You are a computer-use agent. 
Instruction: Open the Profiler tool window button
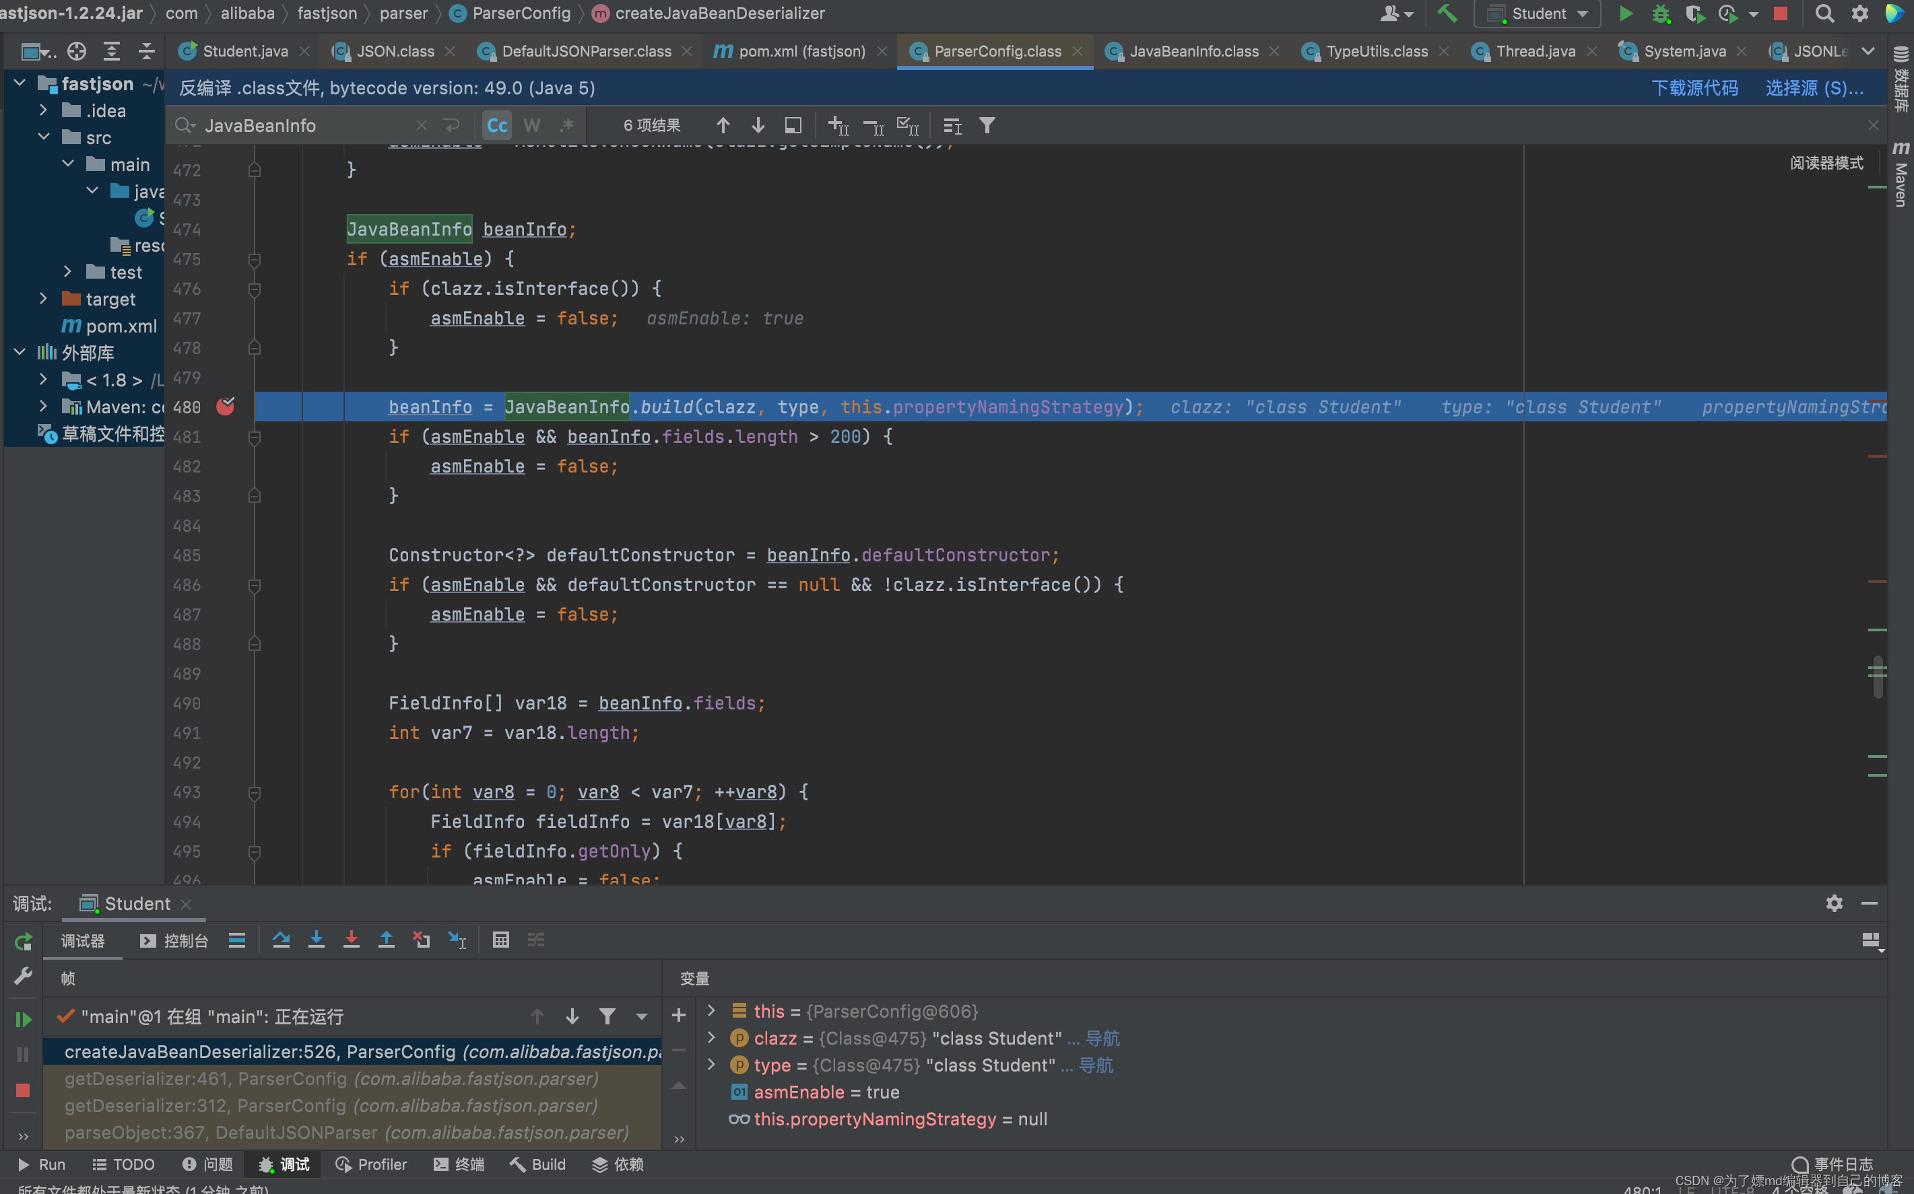point(371,1164)
